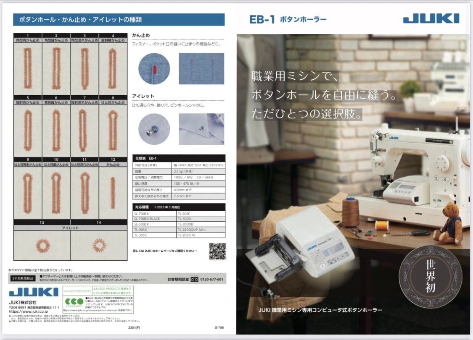This screenshot has height=340, width=473.
Task: Click the QR code
Action: tap(217, 251)
